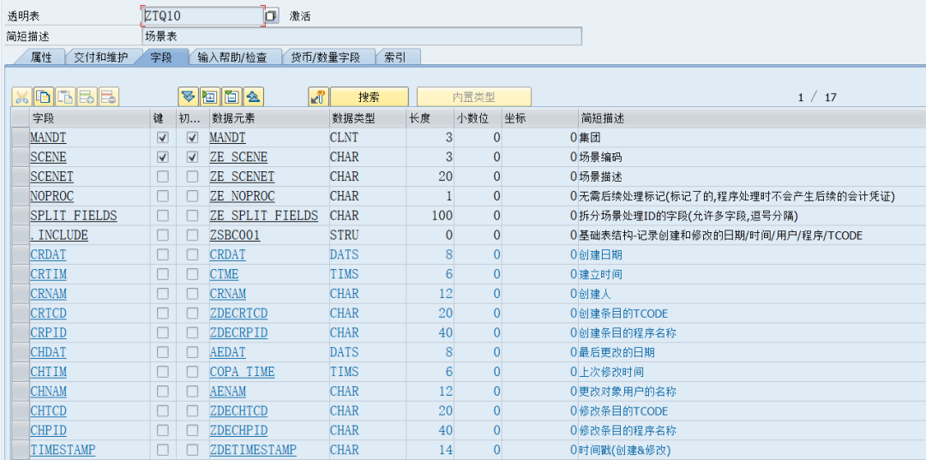The image size is (926, 460).
Task: Open the 输入帮助/检查 tab
Action: (231, 57)
